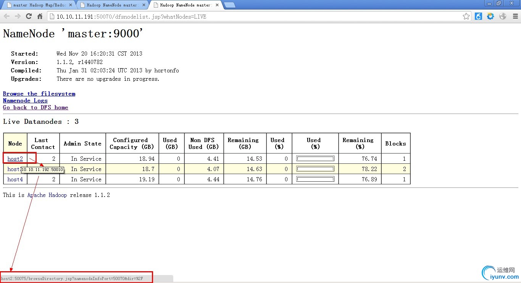Select the 4.07 Non DFS Used cell
Image resolution: width=521 pixels, height=283 pixels.
pos(204,169)
